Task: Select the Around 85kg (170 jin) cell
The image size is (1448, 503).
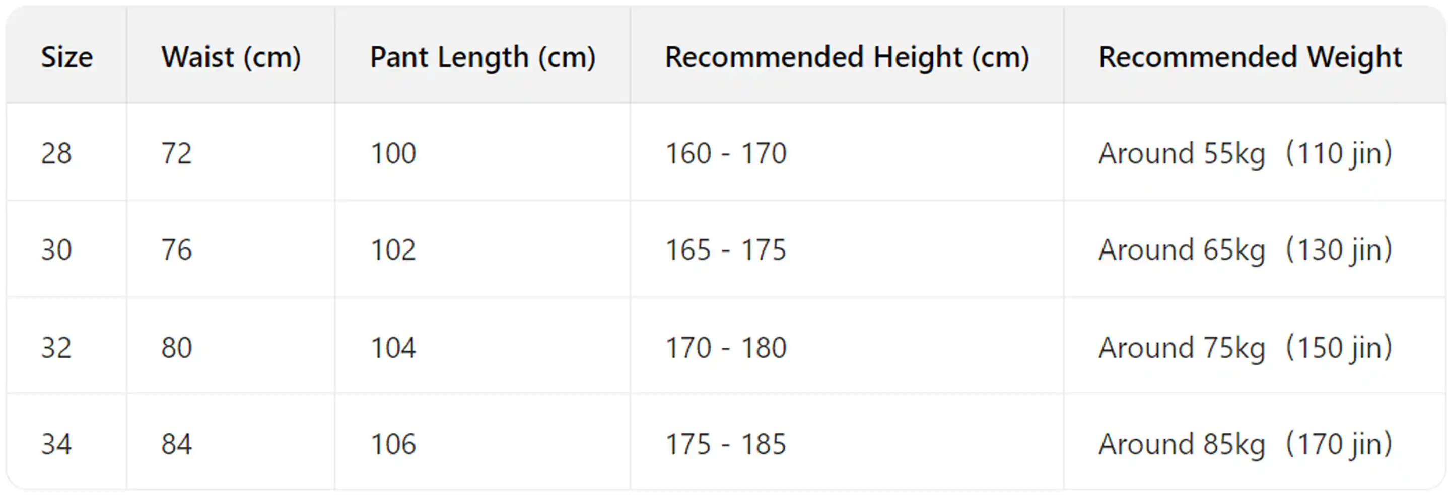Action: pos(1245,444)
